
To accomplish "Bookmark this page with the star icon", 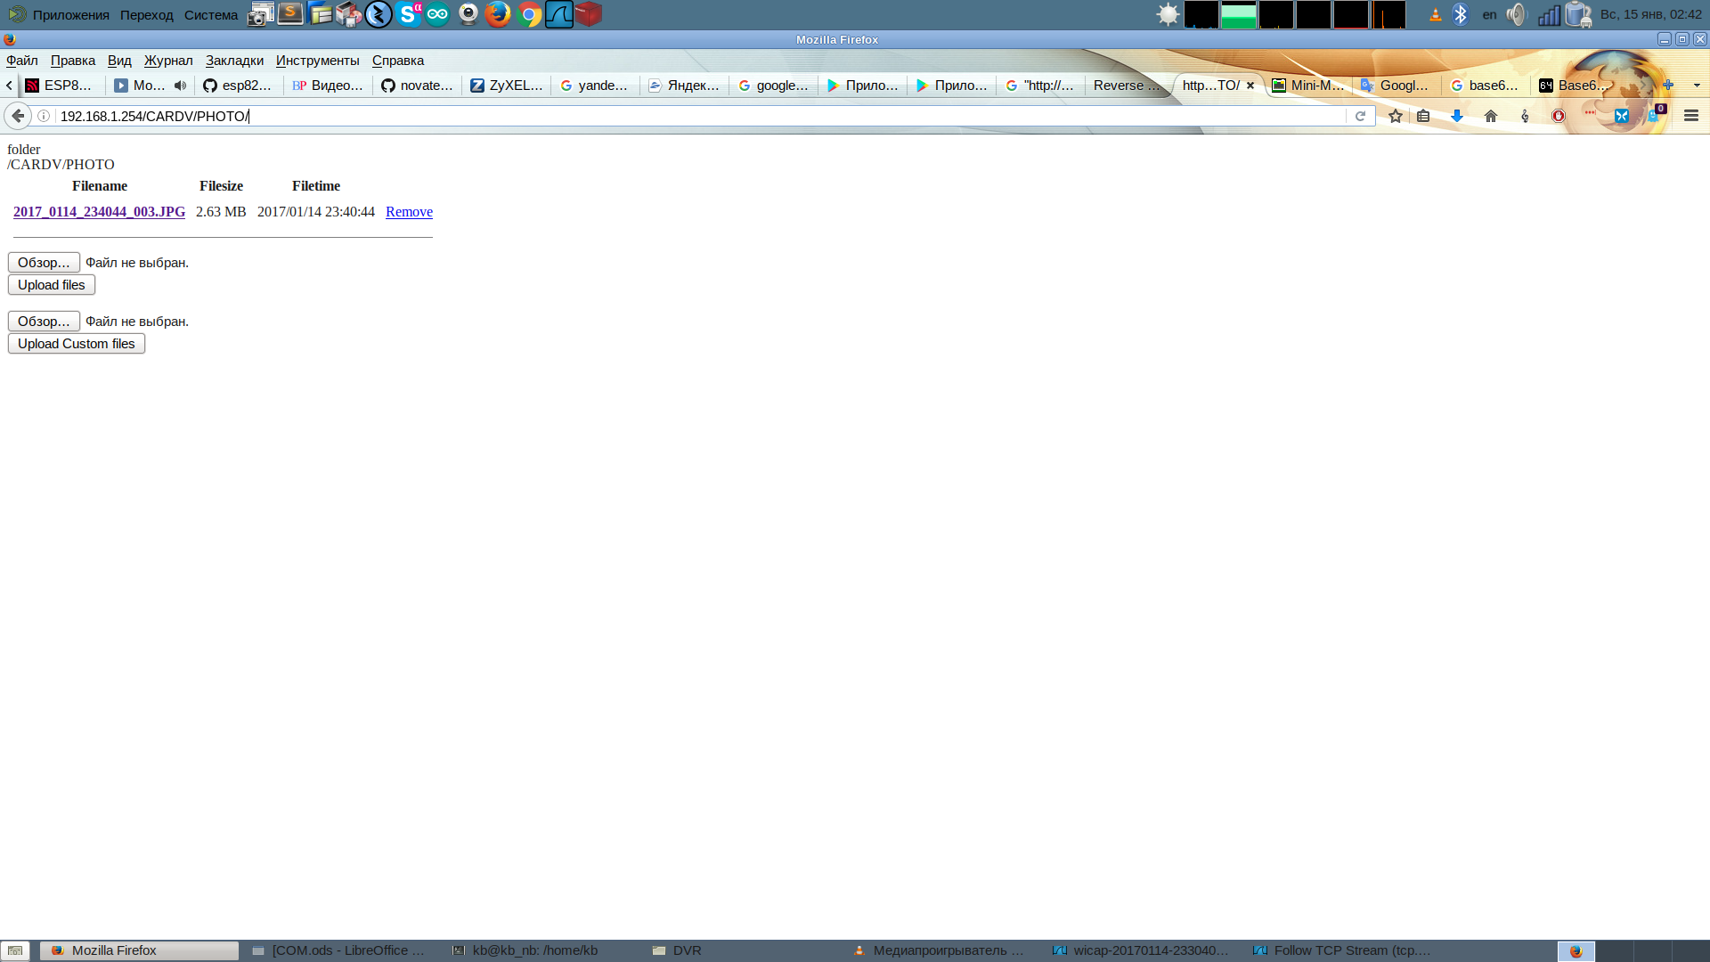I will (x=1395, y=117).
